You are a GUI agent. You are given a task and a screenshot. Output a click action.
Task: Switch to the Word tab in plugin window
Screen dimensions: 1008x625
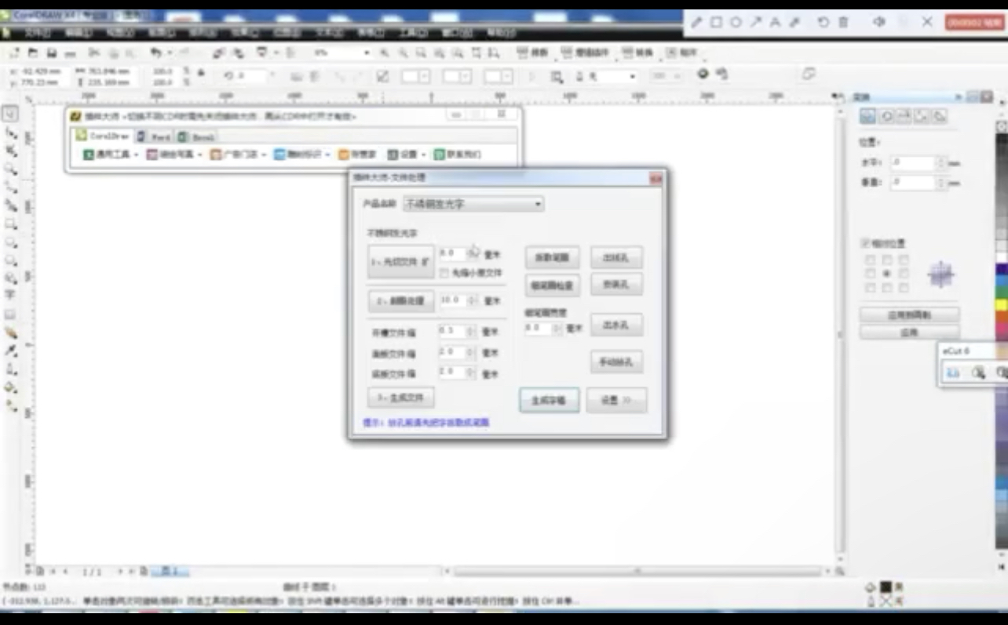(155, 136)
